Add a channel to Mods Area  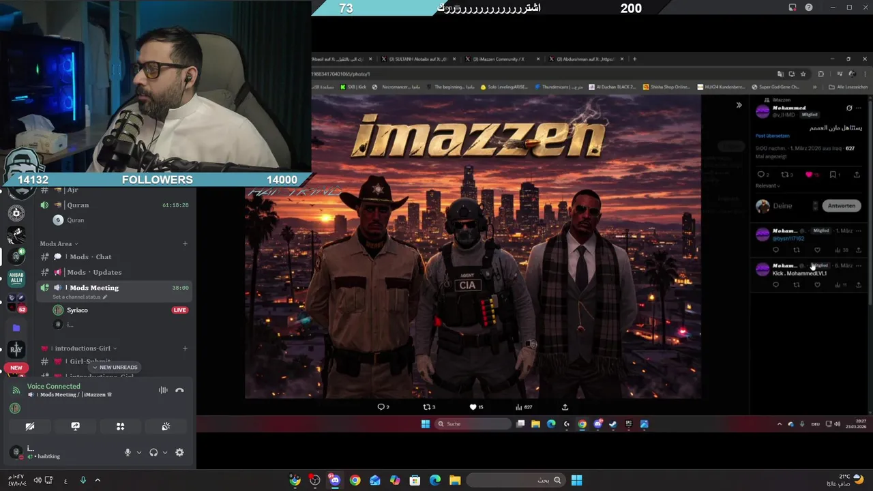click(x=185, y=243)
